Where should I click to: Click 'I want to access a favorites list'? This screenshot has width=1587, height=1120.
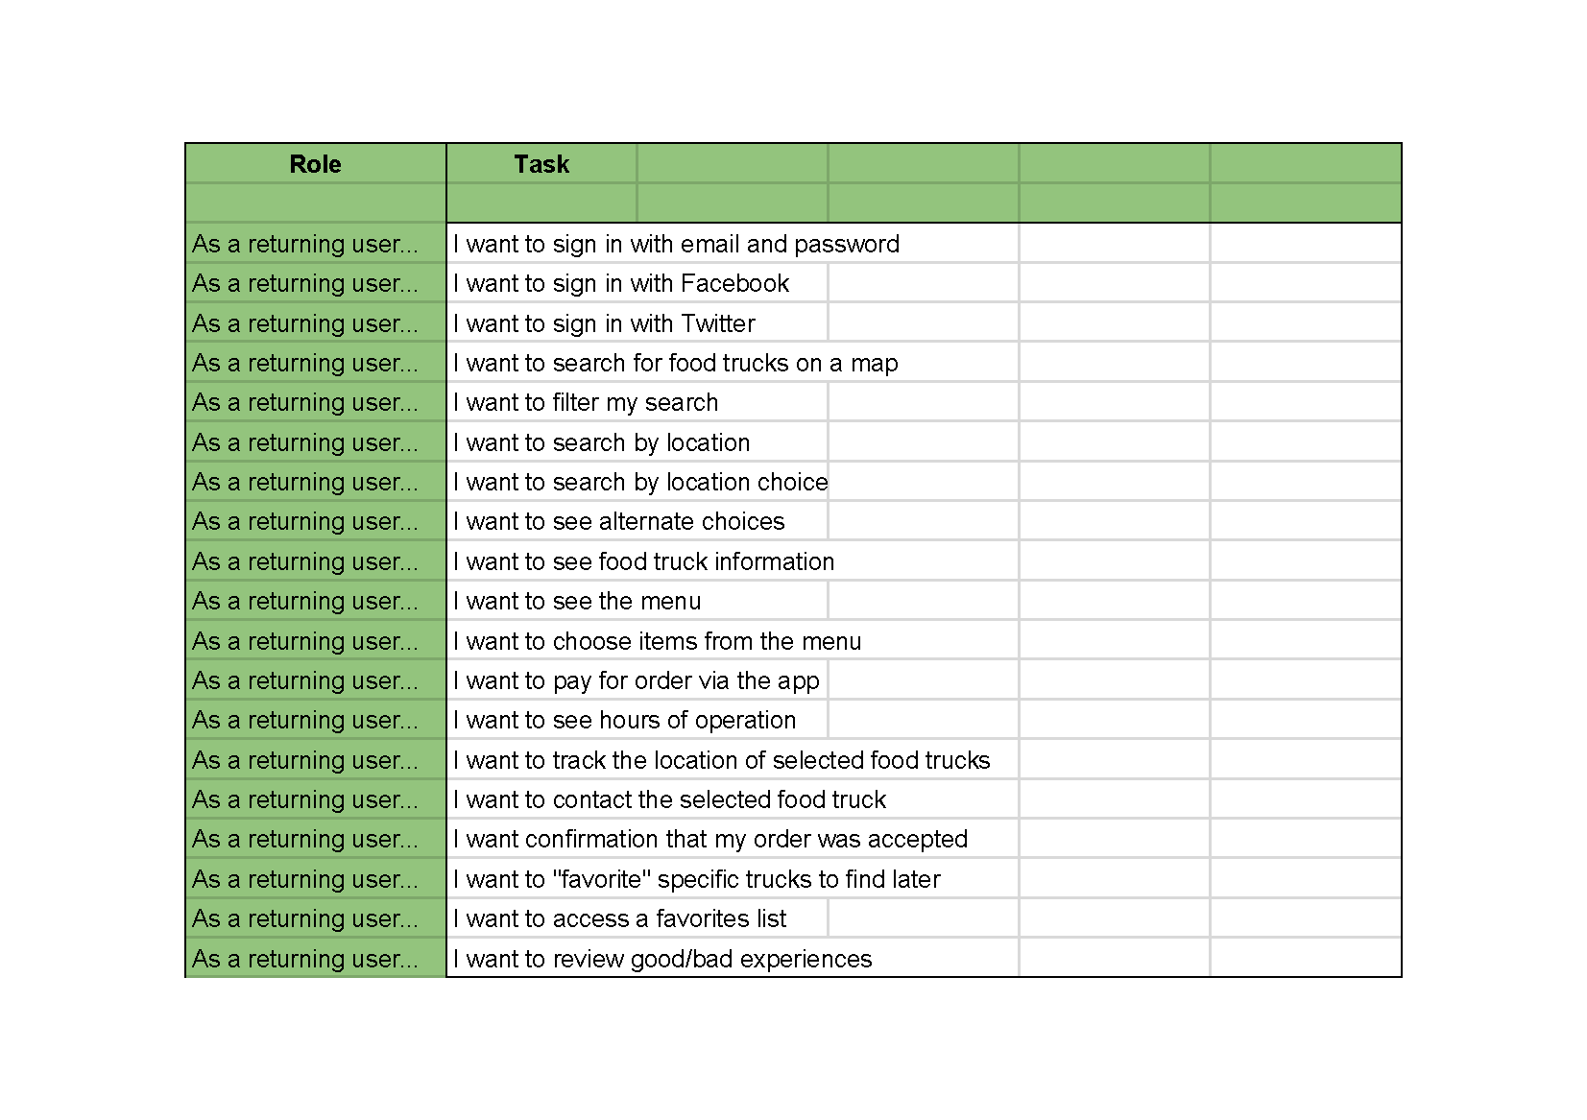pyautogui.click(x=637, y=918)
